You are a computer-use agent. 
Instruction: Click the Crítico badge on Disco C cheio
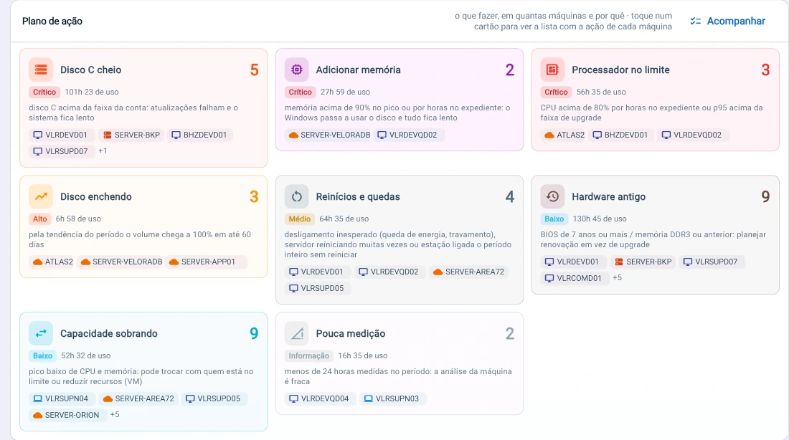44,92
